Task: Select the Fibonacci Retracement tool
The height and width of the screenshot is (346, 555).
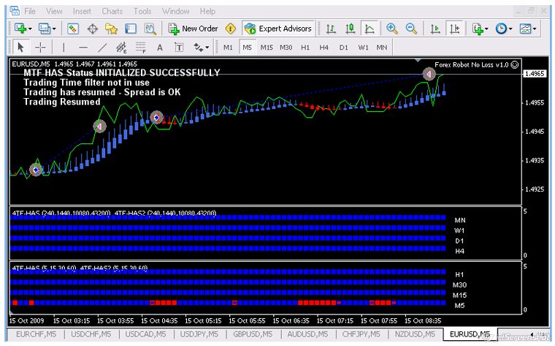Action: coord(140,47)
